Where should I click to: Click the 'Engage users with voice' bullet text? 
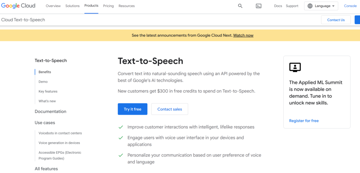point(186,141)
